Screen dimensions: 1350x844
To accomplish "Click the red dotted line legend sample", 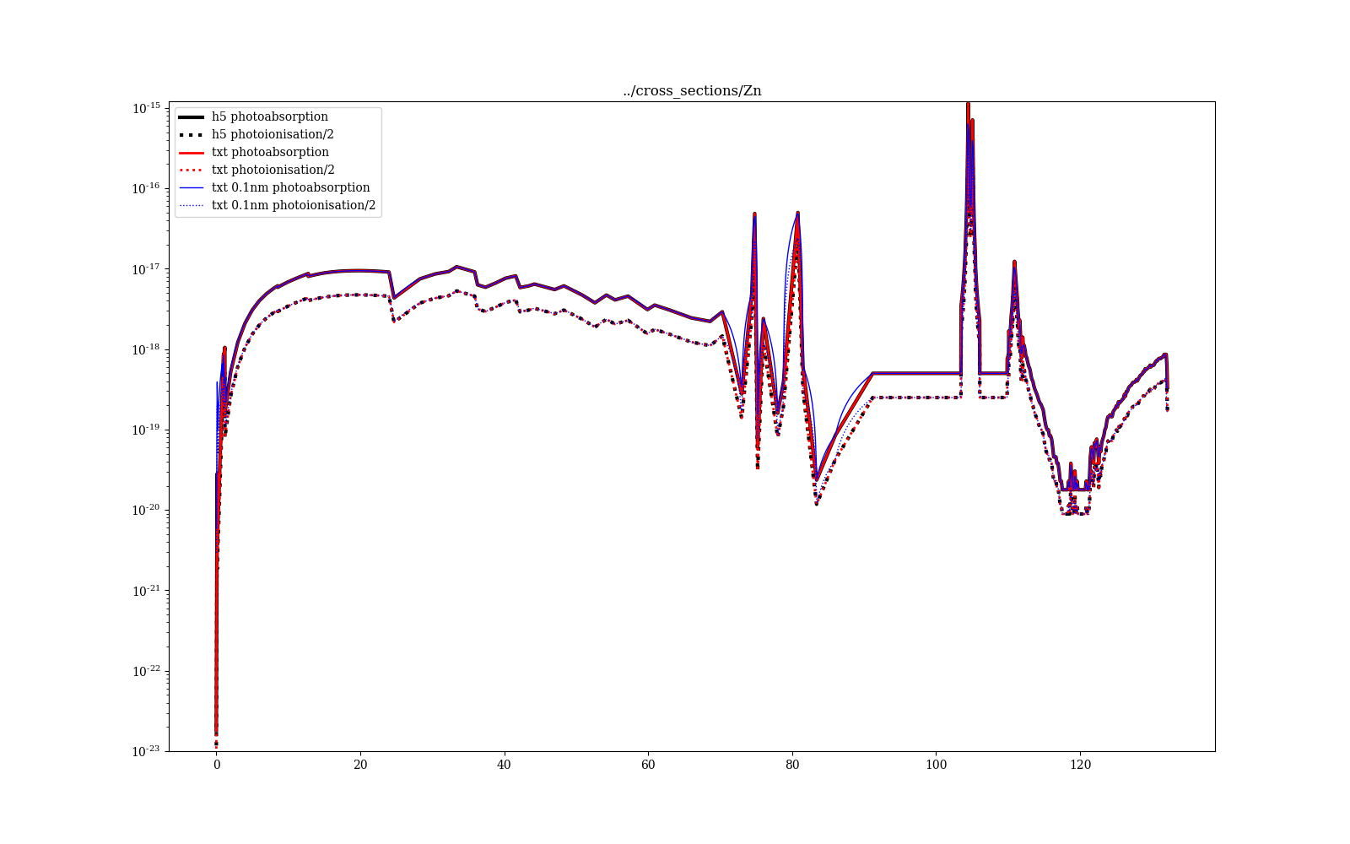I will tap(192, 170).
